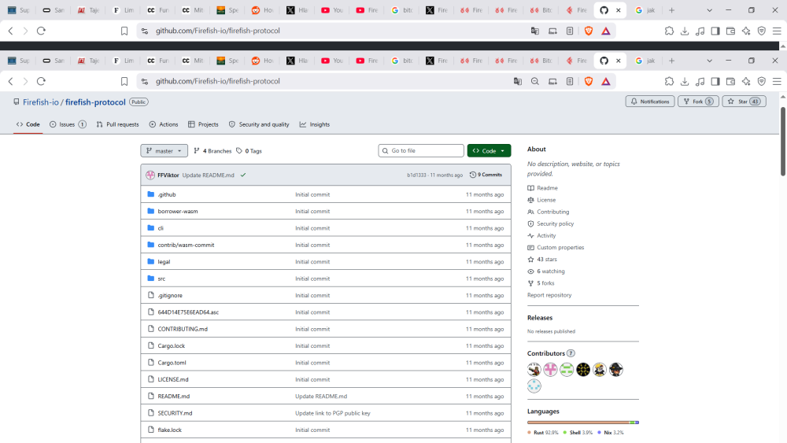Star the repository

[x=744, y=102]
